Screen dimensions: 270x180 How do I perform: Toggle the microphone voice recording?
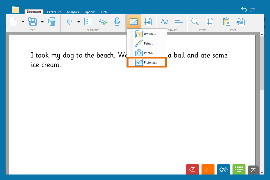[117, 21]
